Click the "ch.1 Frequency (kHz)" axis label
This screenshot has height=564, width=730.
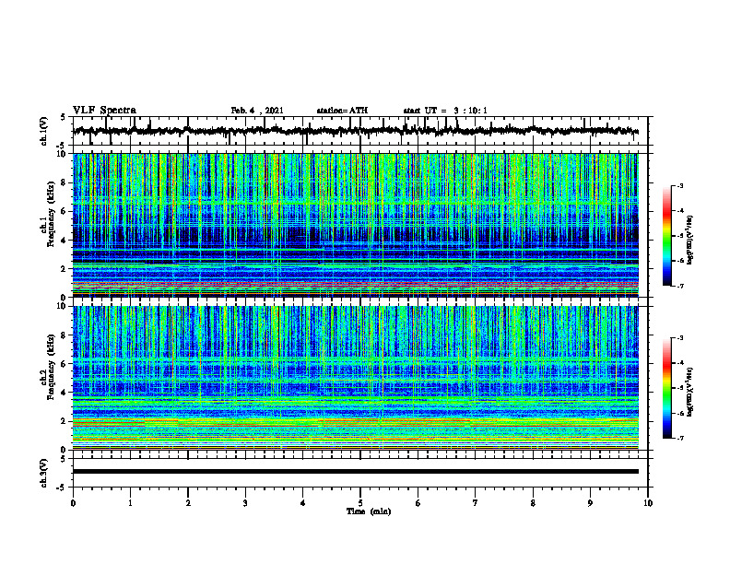pyautogui.click(x=48, y=214)
